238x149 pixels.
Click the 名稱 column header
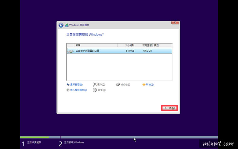point(96,45)
